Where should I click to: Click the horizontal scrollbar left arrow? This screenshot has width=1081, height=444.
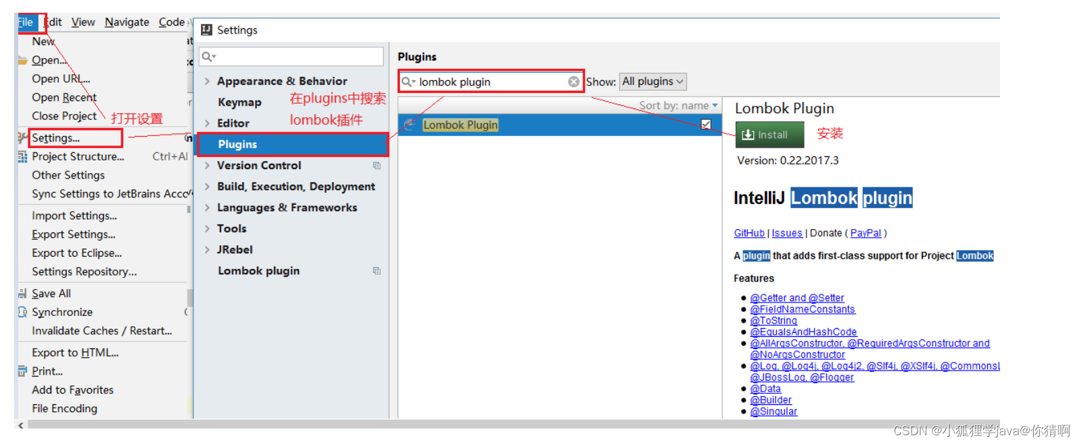tap(21, 424)
